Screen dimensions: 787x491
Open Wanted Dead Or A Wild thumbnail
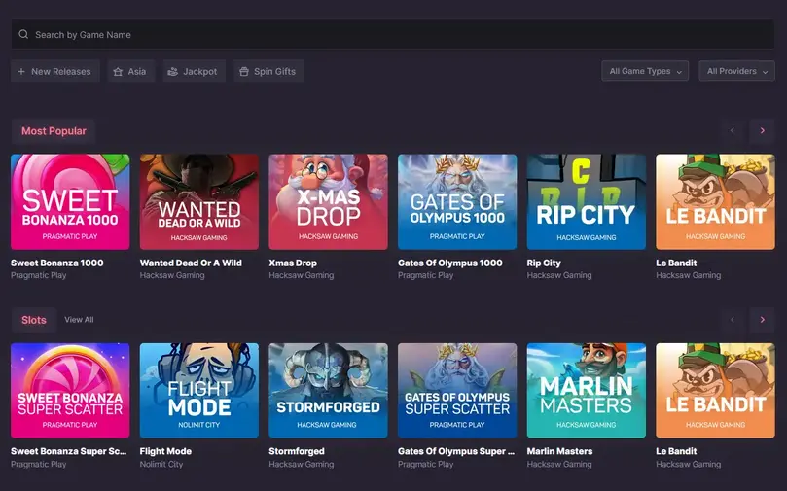[x=199, y=201]
